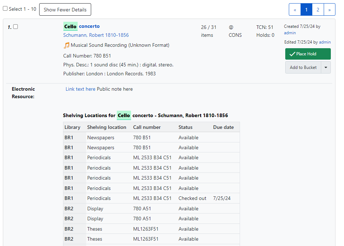Screen dimensions: 344x246
Task: Select the current page 1 tab
Action: pyautogui.click(x=306, y=9)
